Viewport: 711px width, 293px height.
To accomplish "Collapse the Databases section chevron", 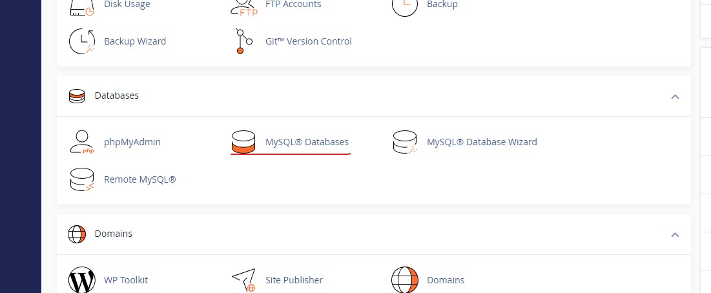I will point(675,96).
